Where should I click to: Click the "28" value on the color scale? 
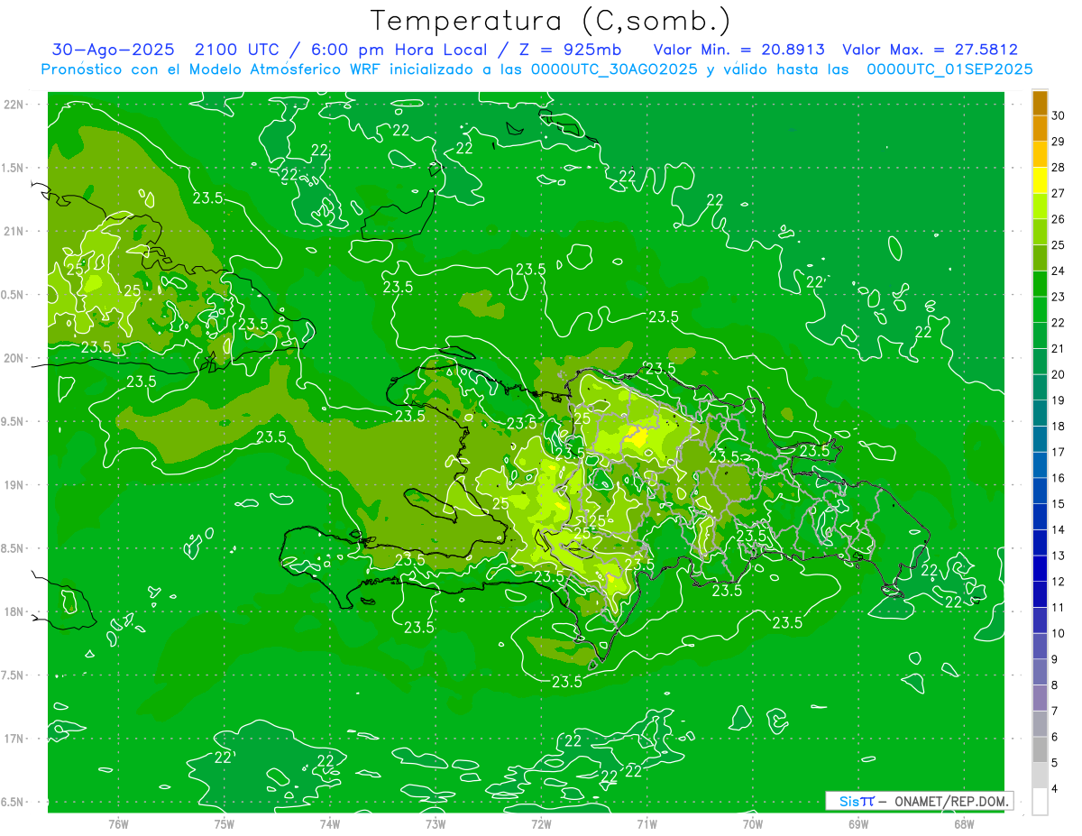1058,167
